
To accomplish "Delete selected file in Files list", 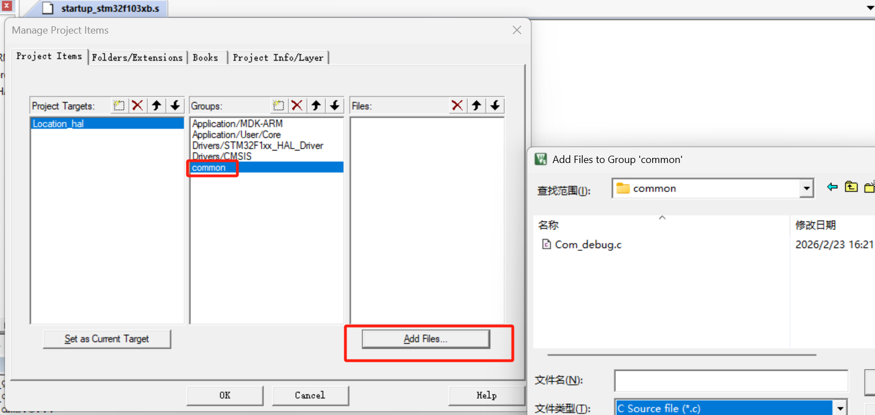I will (x=457, y=105).
